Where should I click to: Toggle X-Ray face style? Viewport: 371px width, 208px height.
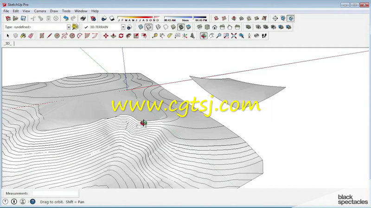[x=141, y=27]
